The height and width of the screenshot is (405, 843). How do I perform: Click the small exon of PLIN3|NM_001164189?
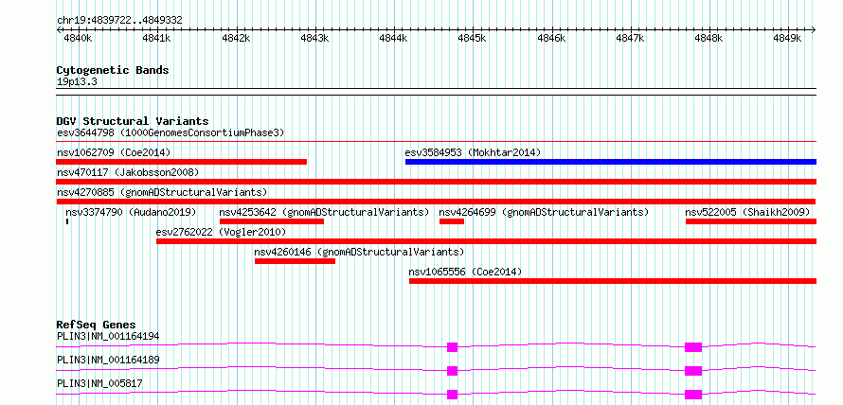[x=452, y=371]
